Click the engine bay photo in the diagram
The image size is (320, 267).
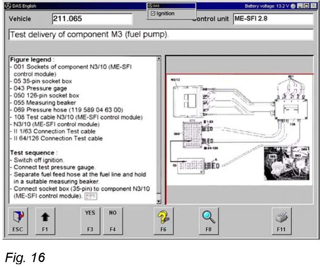[287, 163]
